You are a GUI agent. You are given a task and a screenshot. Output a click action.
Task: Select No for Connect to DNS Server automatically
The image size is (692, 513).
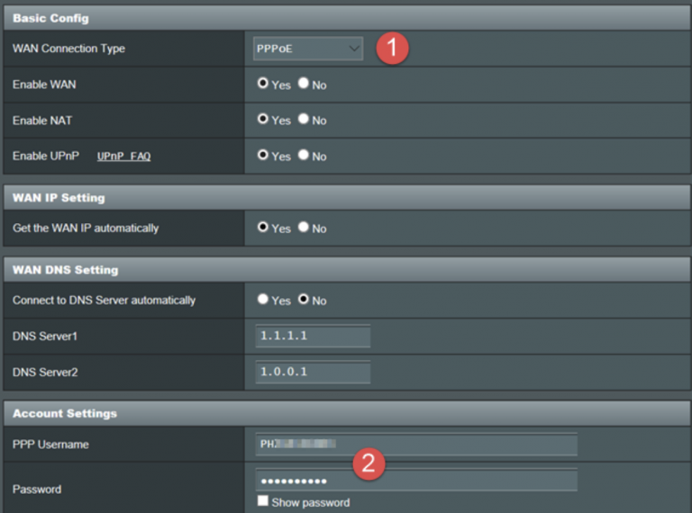click(303, 299)
